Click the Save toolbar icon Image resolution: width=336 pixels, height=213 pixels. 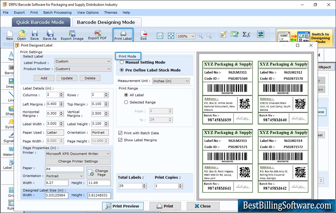click(34, 35)
